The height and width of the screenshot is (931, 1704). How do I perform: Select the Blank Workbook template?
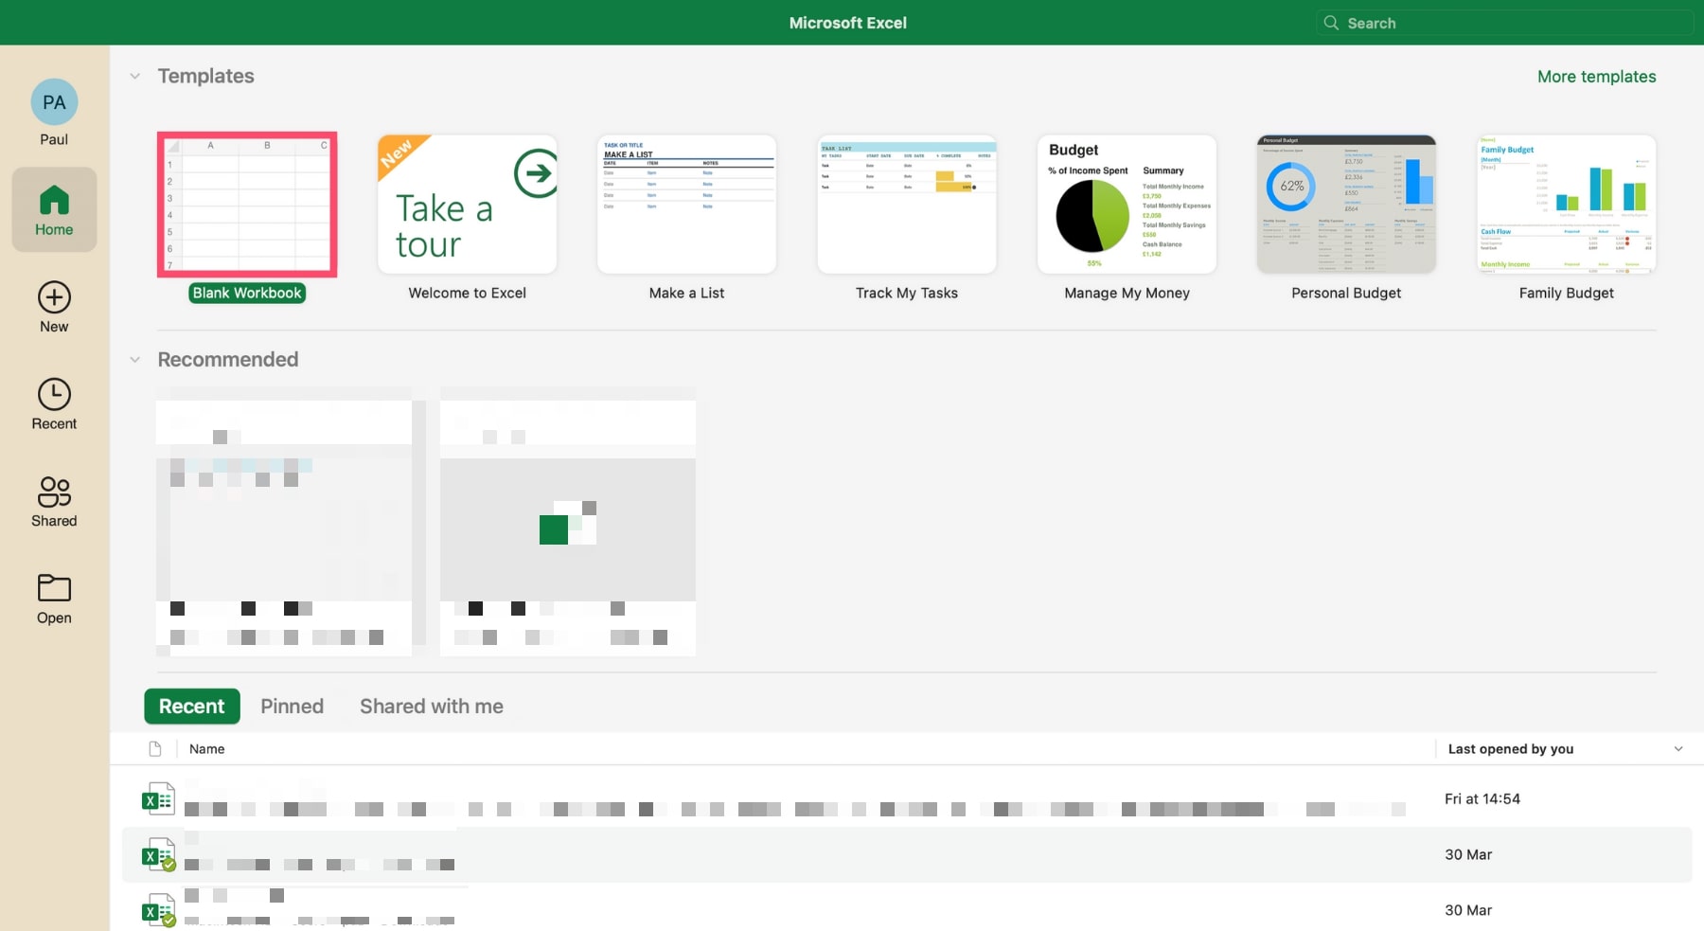(x=247, y=205)
